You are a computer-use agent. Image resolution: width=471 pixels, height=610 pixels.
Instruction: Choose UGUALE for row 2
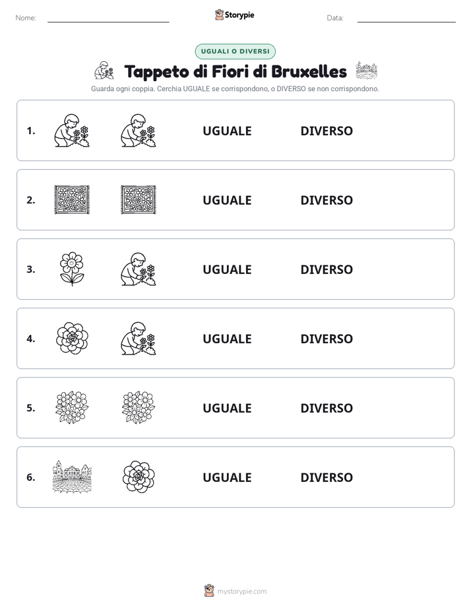click(x=228, y=200)
